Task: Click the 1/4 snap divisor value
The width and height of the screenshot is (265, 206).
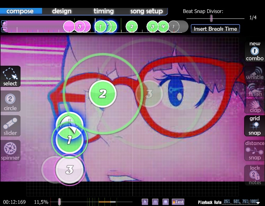Action: point(253,17)
